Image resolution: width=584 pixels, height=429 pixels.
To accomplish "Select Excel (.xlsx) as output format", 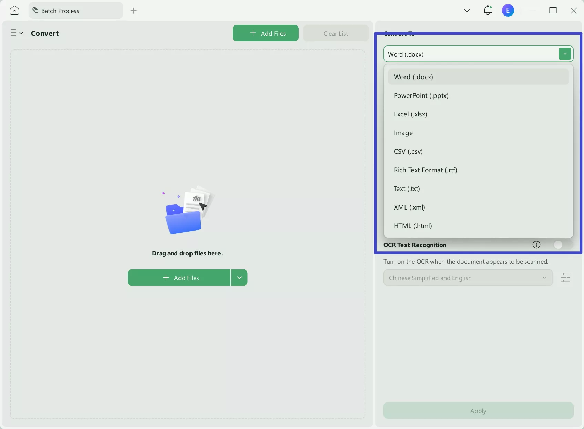I will pyautogui.click(x=410, y=114).
